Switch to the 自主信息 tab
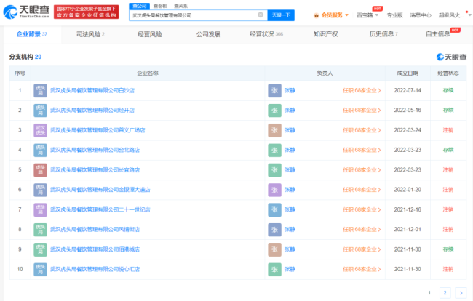Viewport: 473px width, 301px height. pyautogui.click(x=437, y=34)
